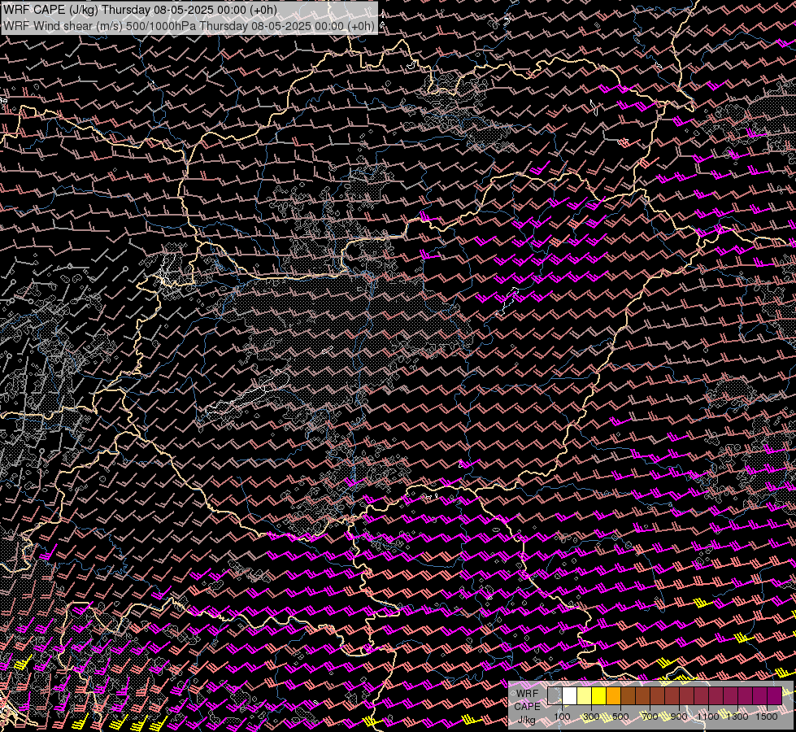Select the bright yellow CAPE legend swatch
The height and width of the screenshot is (732, 796).
click(x=599, y=696)
